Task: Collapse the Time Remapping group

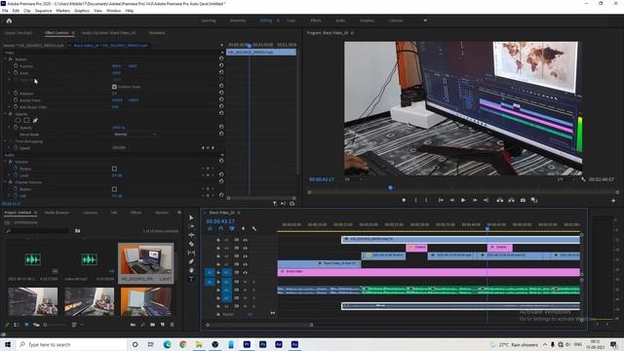Action: pyautogui.click(x=5, y=141)
